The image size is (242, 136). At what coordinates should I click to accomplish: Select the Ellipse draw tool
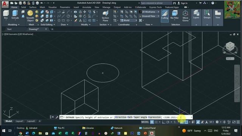click(x=68, y=20)
